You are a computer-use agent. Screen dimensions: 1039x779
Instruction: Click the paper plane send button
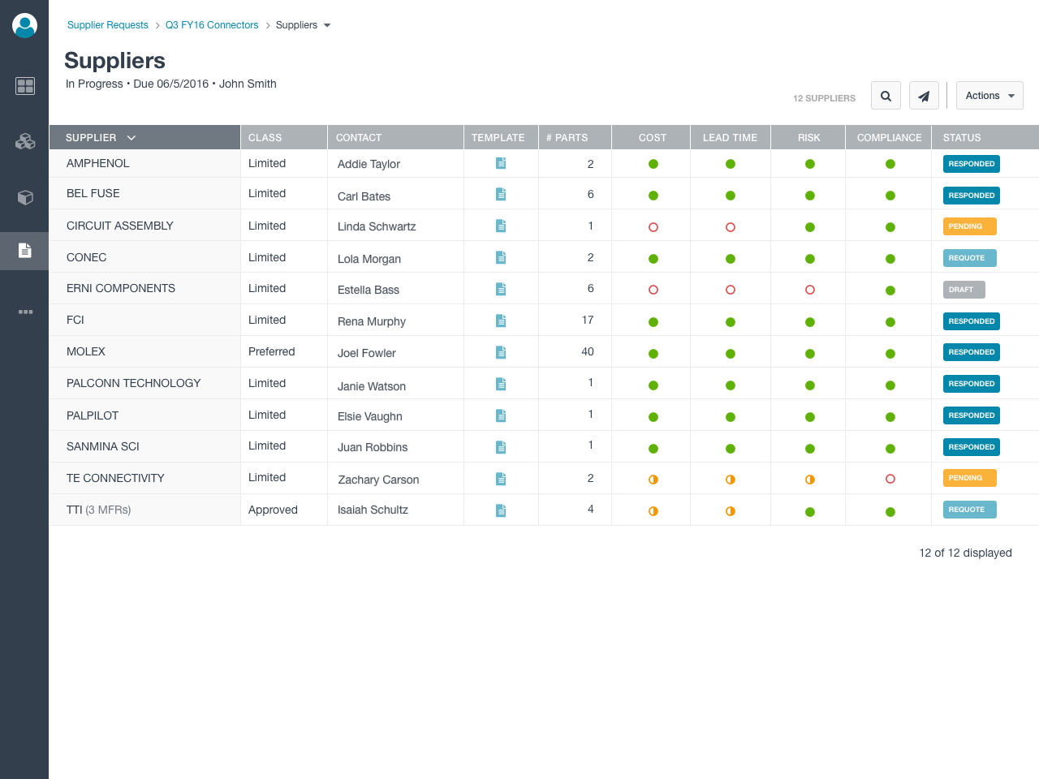(x=924, y=96)
